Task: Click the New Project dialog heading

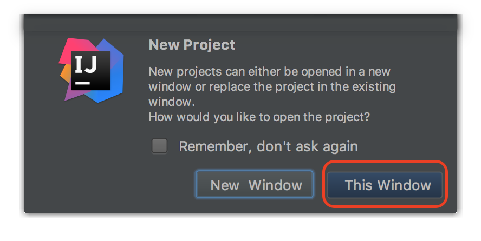Action: coord(192,45)
